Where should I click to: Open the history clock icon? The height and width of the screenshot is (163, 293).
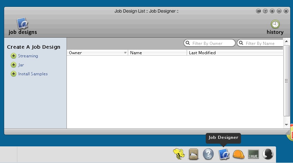tap(275, 24)
